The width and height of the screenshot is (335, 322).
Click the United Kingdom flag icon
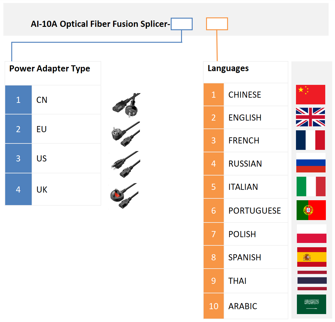(x=310, y=117)
